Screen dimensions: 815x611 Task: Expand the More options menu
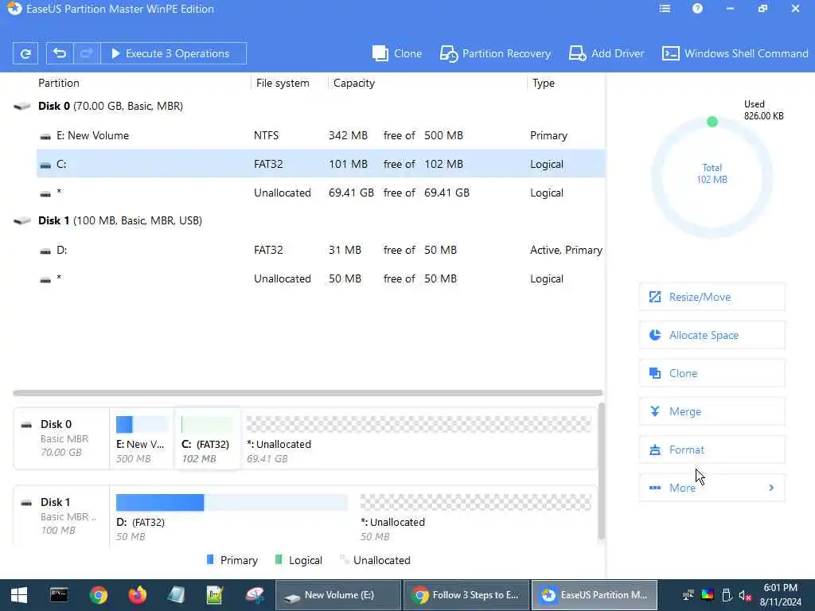click(712, 488)
